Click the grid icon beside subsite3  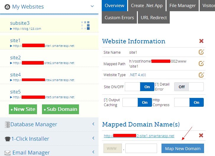pyautogui.click(x=85, y=25)
